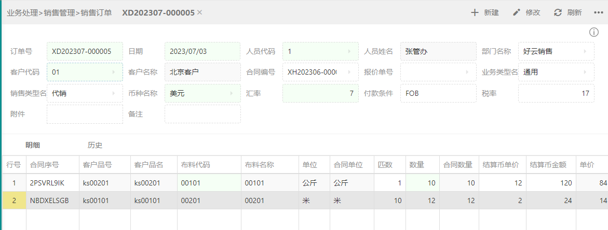Click the 刷新 refresh icon
This screenshot has width=608, height=230.
pos(558,12)
